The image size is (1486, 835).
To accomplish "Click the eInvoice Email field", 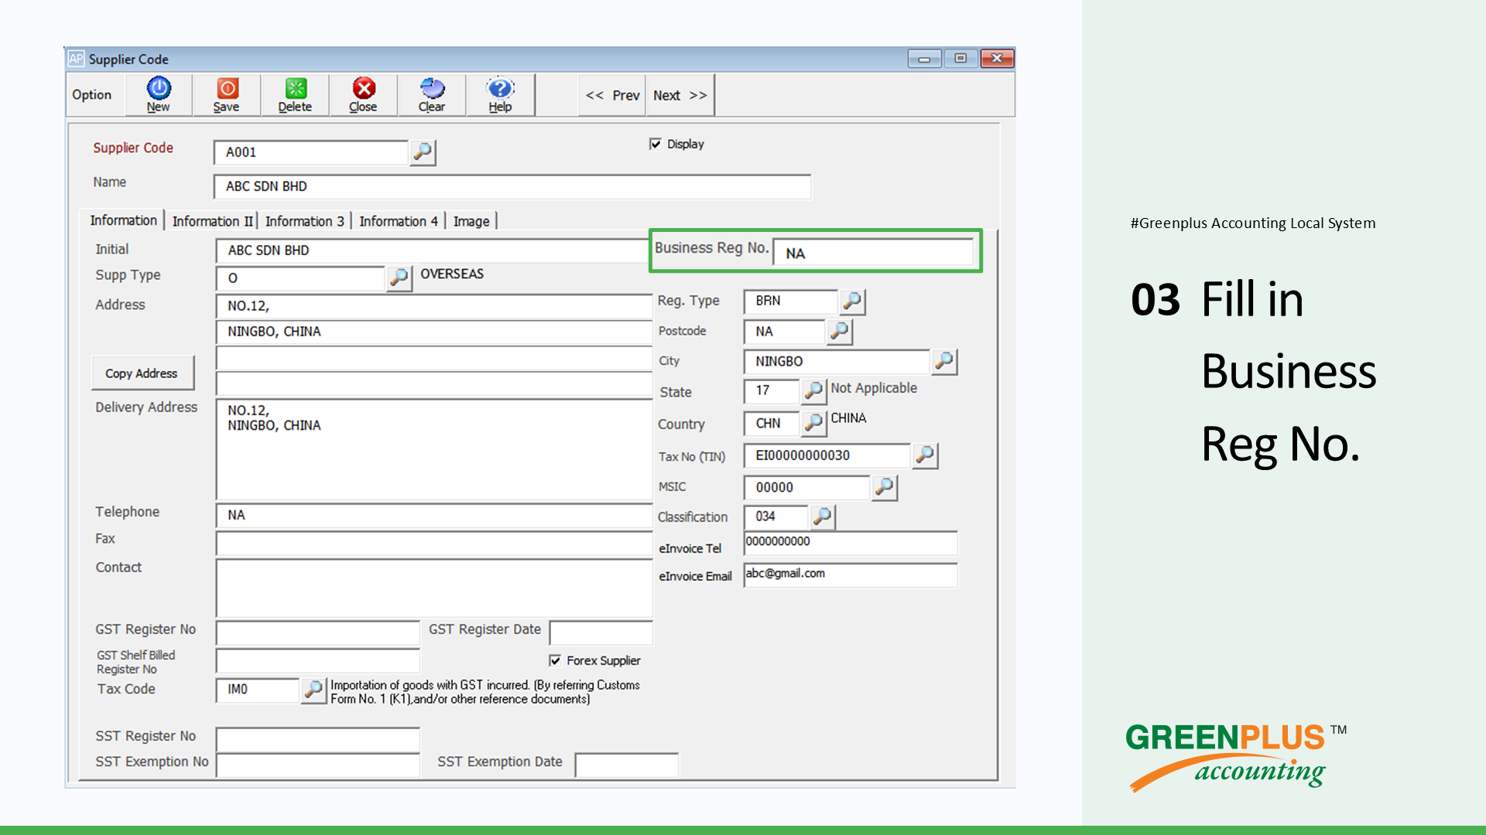I will click(851, 574).
